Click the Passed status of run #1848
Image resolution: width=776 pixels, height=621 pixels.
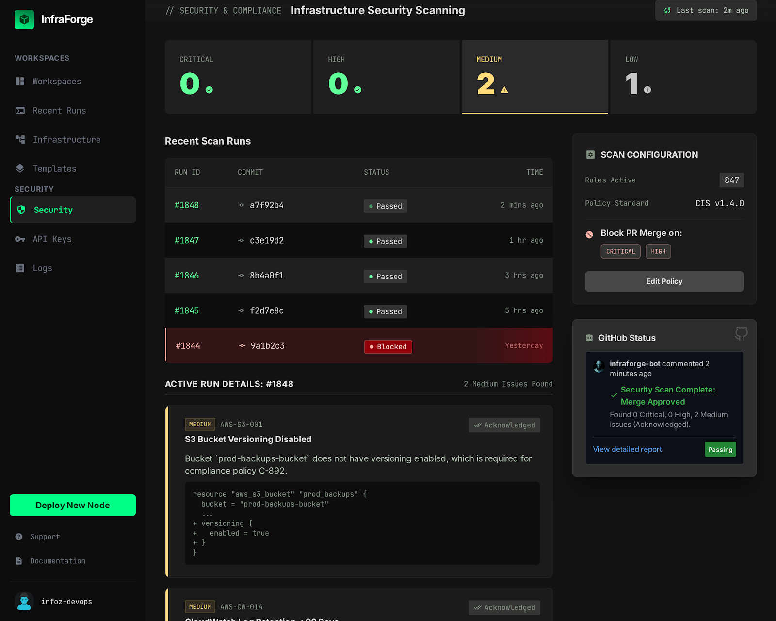[x=386, y=206]
